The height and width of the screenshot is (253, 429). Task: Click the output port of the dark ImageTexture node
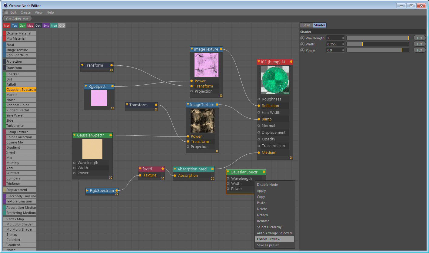tap(217, 104)
